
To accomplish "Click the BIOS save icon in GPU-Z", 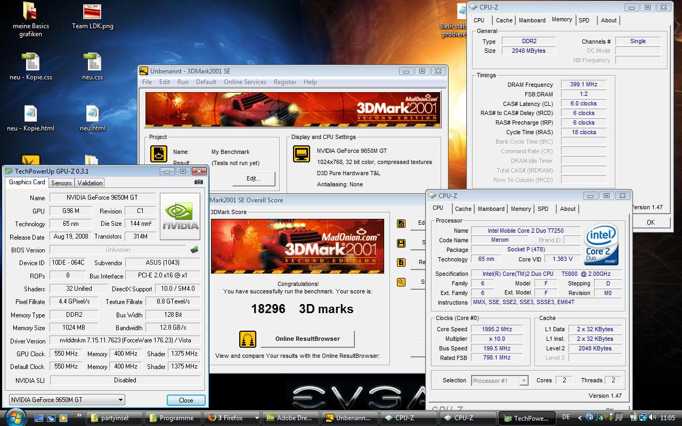I will pyautogui.click(x=194, y=249).
